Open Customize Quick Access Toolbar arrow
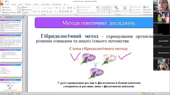 8,1
